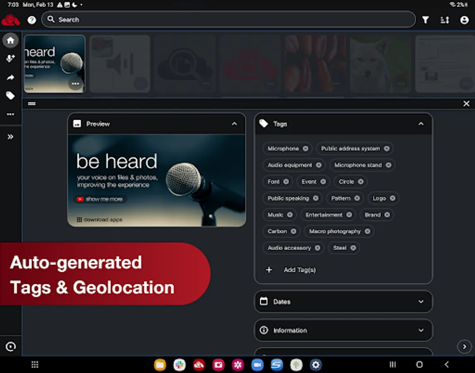Click Add Tag(s) button
Viewport: 475px width, 373px height.
pos(299,270)
